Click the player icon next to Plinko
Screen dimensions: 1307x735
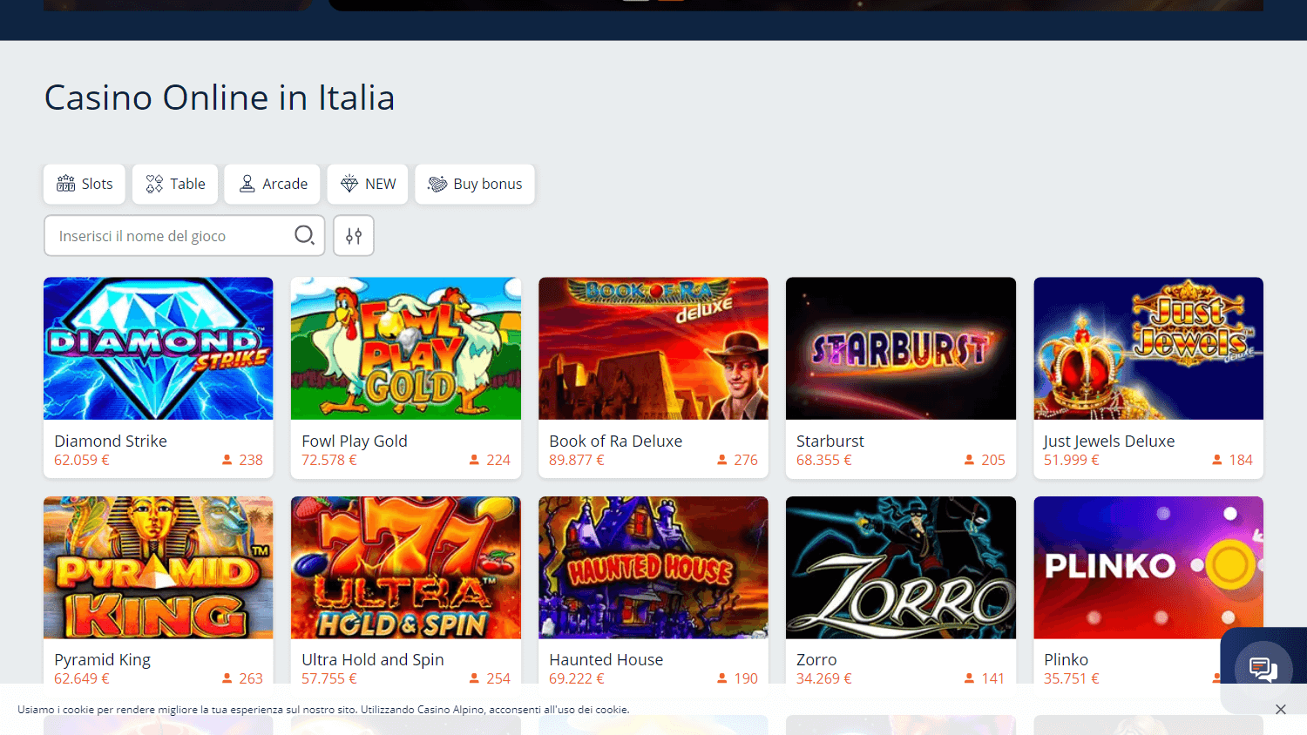[x=1217, y=678]
